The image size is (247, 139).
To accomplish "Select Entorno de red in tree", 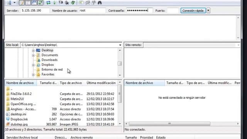I will 52,69.
